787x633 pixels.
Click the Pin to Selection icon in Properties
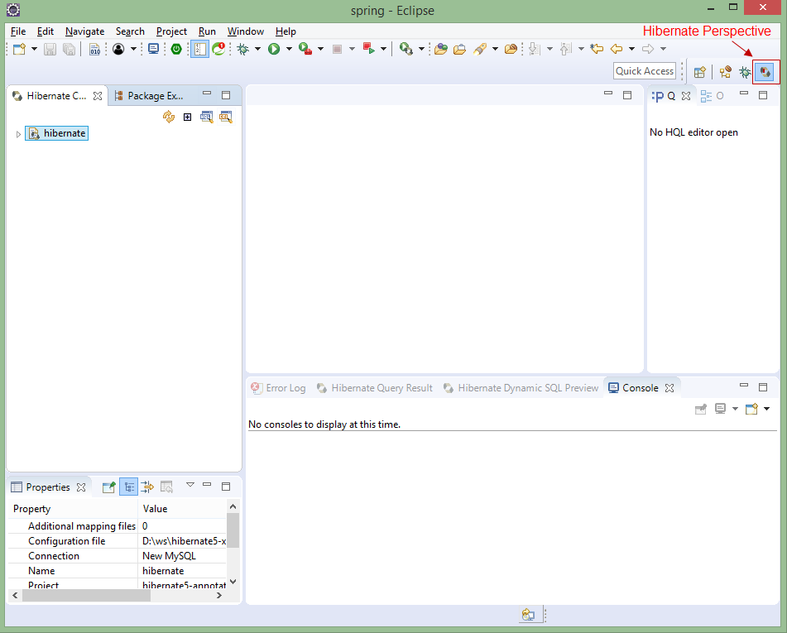pos(109,487)
